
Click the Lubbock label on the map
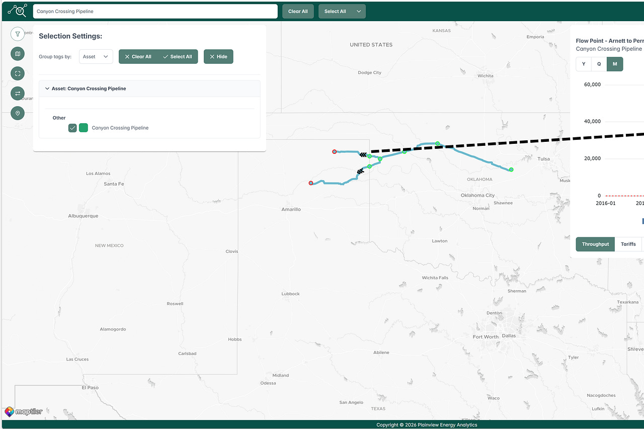[x=290, y=294]
